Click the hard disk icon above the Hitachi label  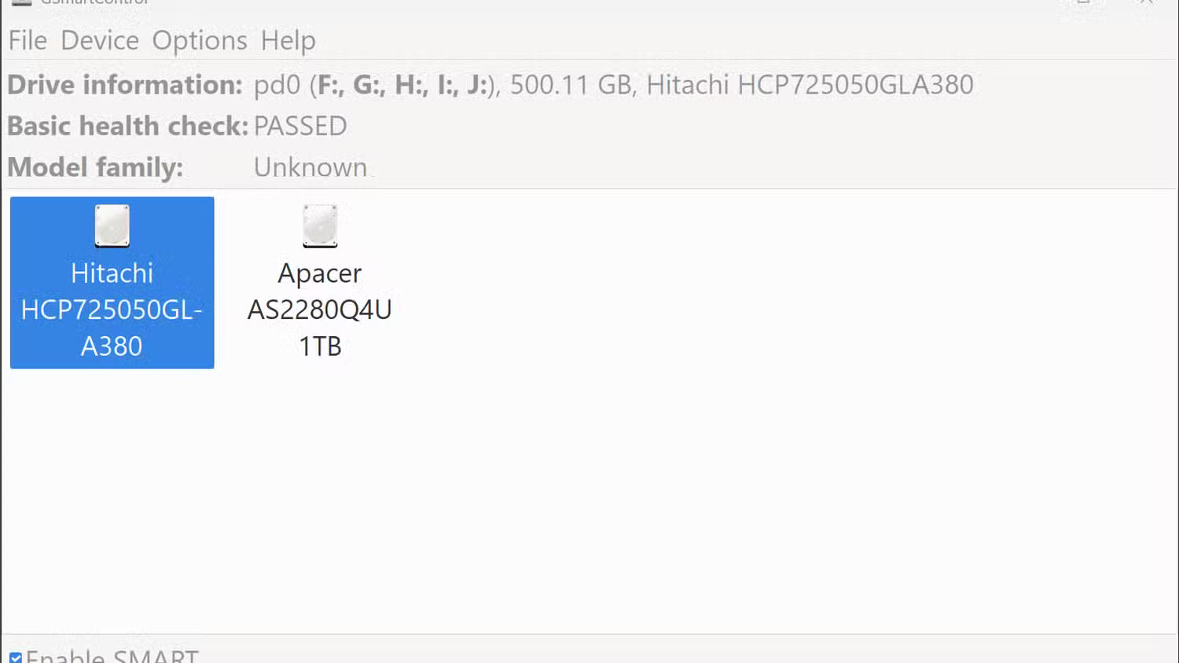click(112, 226)
